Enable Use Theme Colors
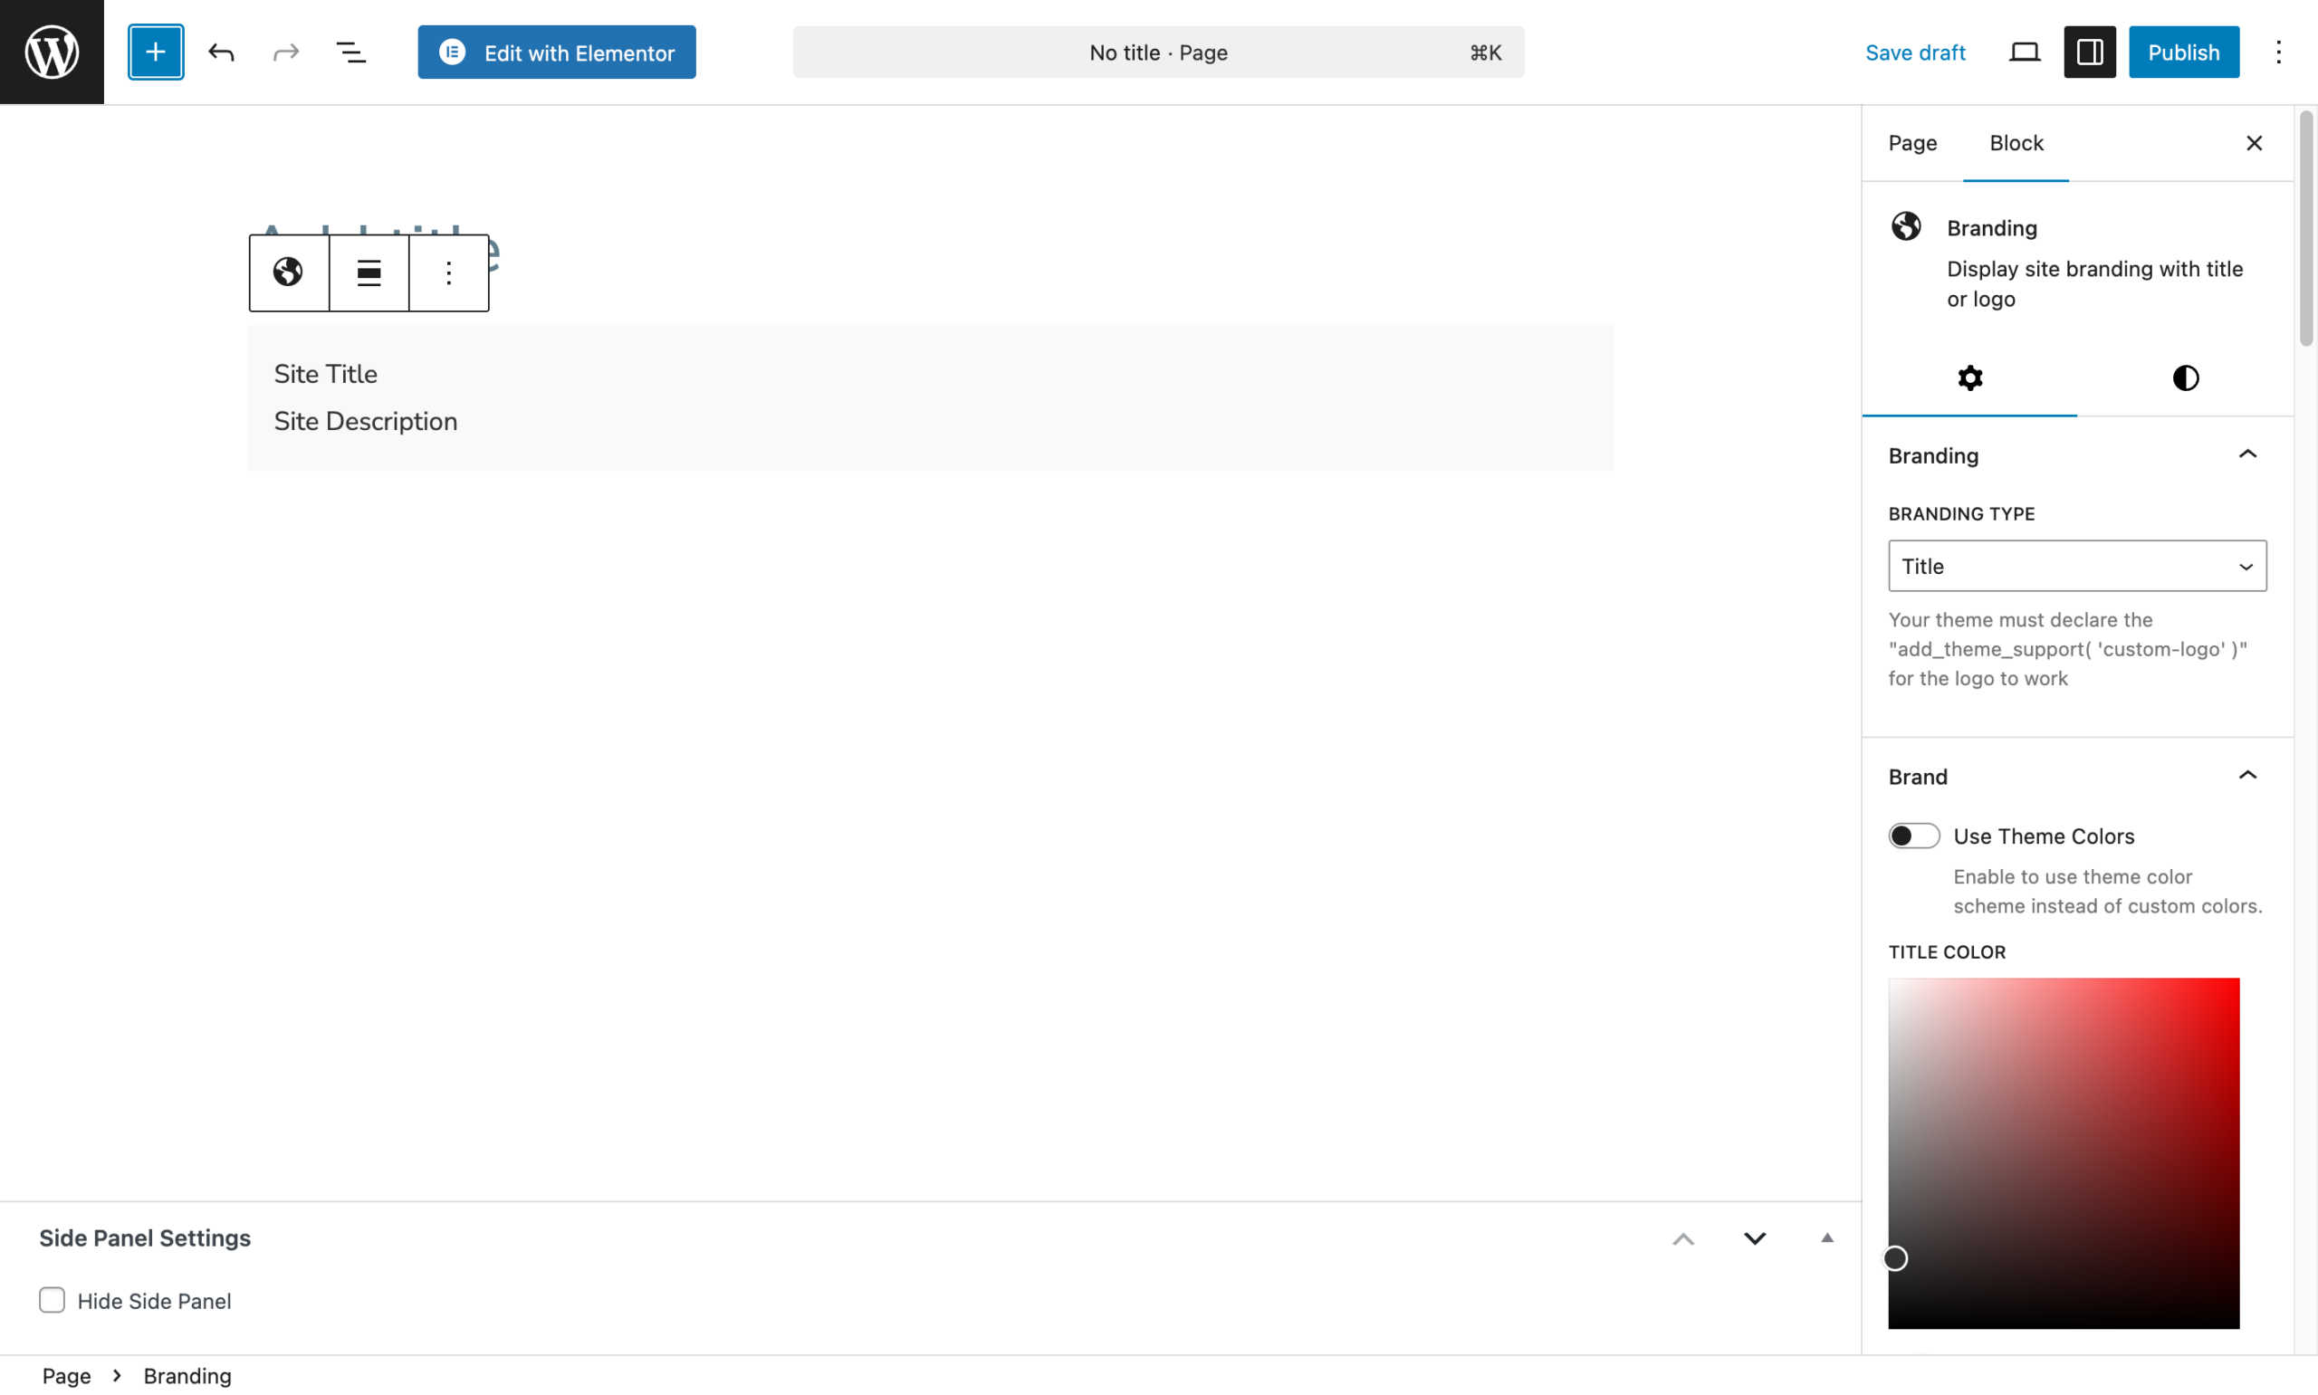 (x=1913, y=835)
